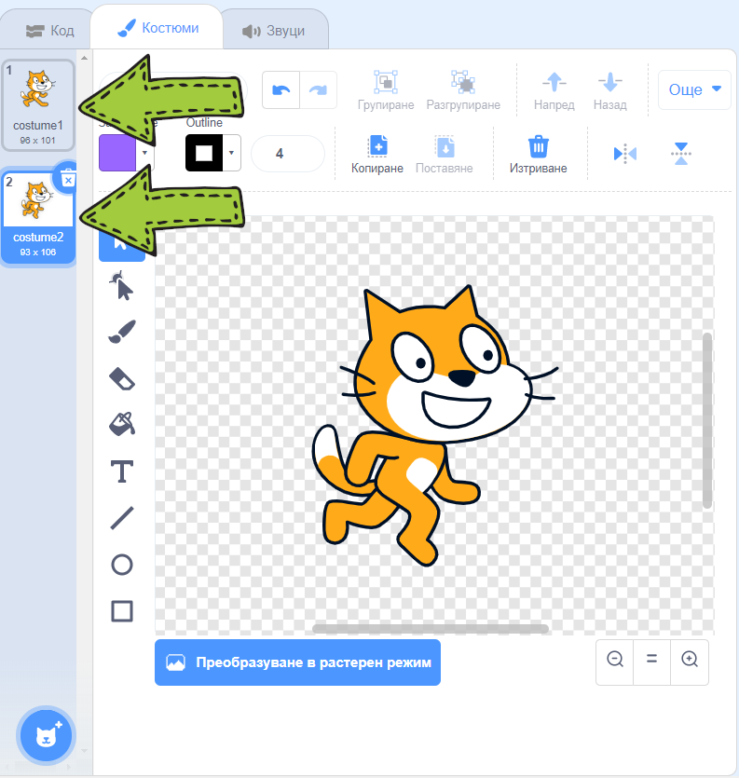Image resolution: width=739 pixels, height=778 pixels.
Task: Open the Outline color dropdown arrow
Action: pos(231,153)
